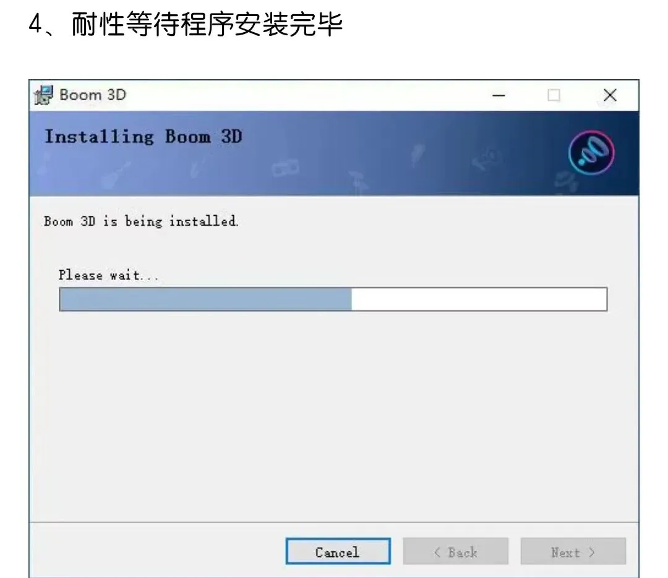This screenshot has width=668, height=578.
Task: Close the Boom 3D installer window
Action: tap(610, 95)
